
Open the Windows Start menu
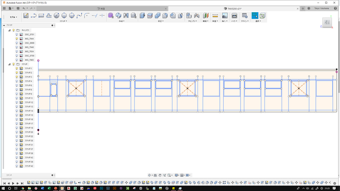click(3, 188)
